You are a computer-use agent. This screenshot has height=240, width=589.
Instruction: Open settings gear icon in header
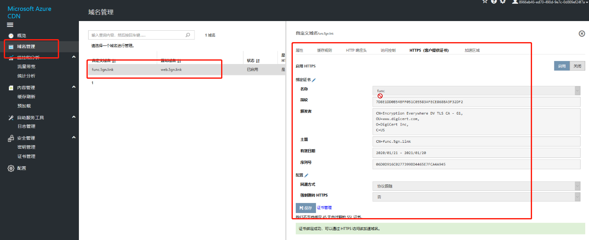(x=503, y=2)
